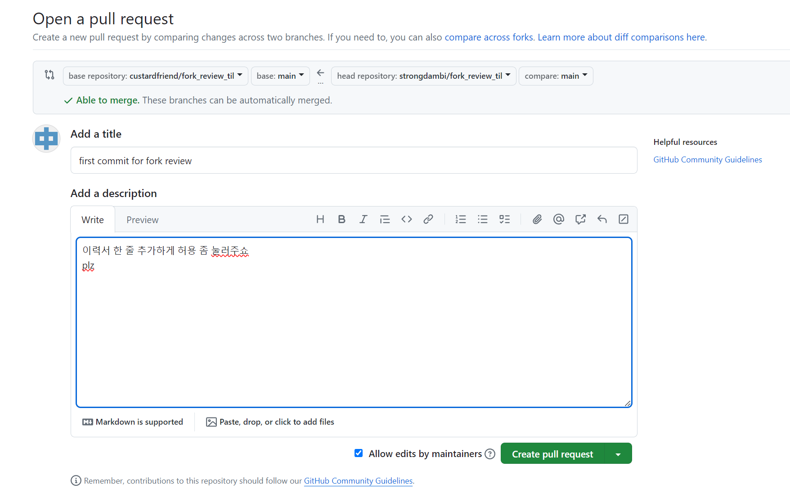Insert code formatting icon
Image resolution: width=790 pixels, height=498 pixels.
(407, 219)
